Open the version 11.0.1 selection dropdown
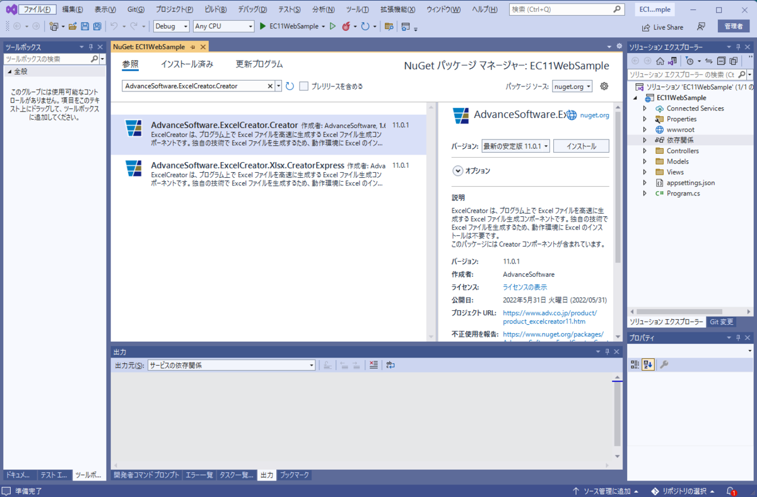The image size is (757, 497). 515,146
